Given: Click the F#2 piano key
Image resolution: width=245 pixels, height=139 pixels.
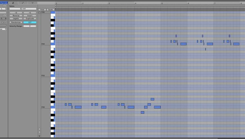Looking at the screenshot, I should point(53,107).
